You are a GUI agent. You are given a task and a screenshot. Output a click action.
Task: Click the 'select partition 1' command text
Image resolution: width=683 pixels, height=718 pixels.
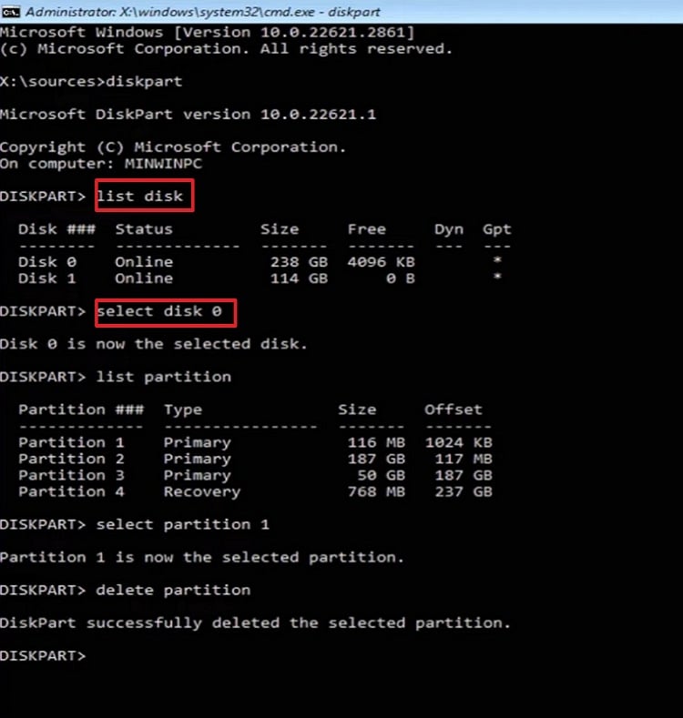(x=183, y=524)
